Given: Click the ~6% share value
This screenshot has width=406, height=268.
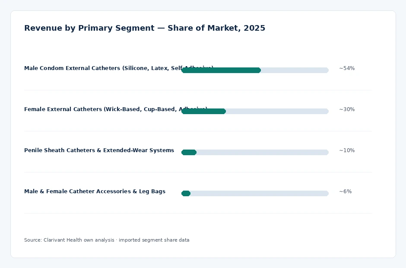Looking at the screenshot, I should coord(346,191).
